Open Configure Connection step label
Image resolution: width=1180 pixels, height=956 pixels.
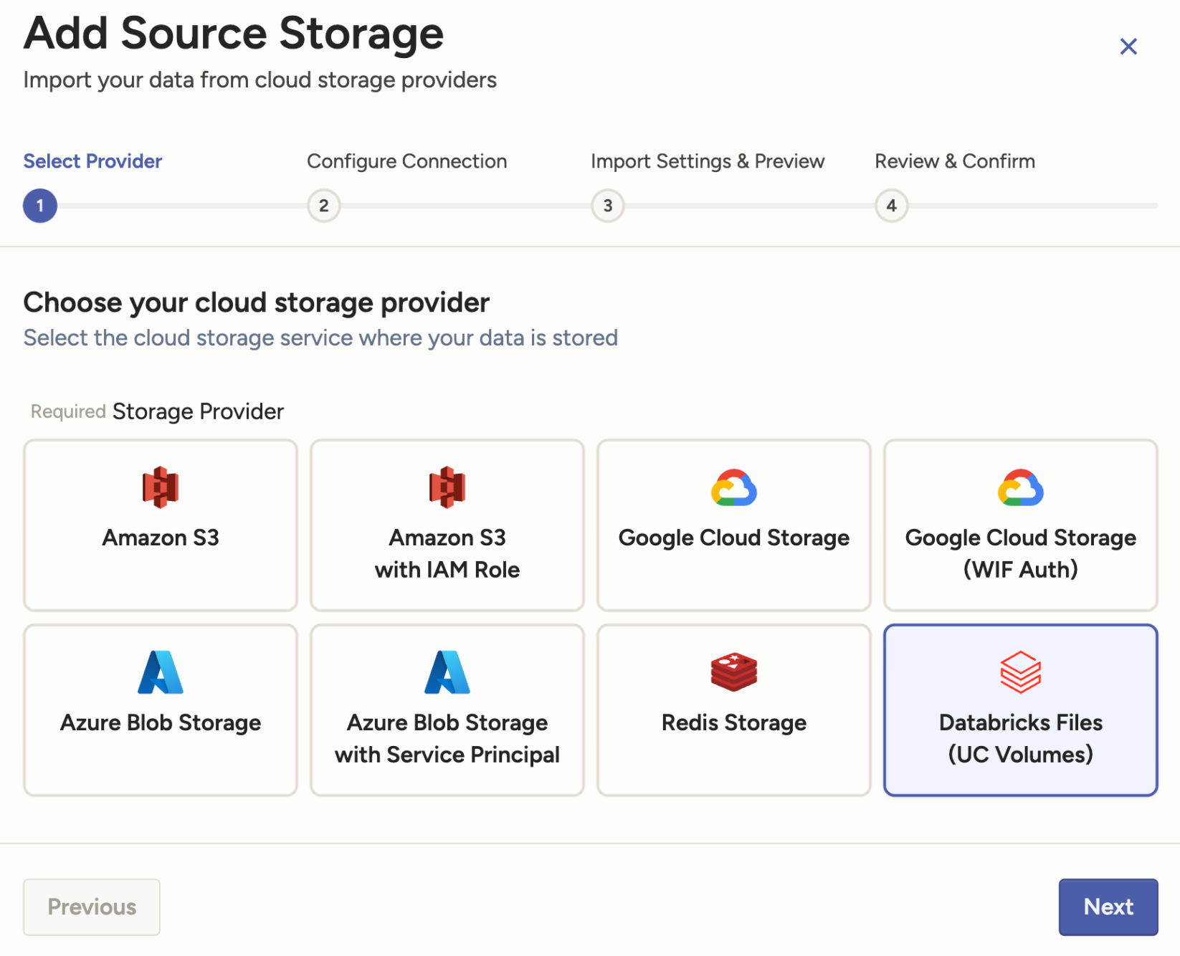coord(407,161)
